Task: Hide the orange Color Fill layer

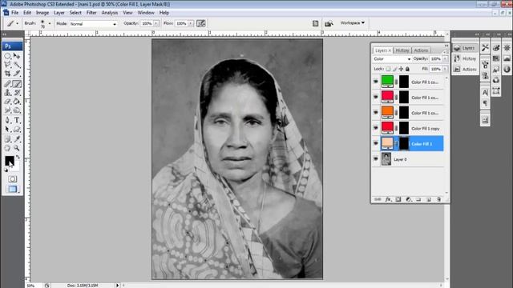Action: point(376,113)
